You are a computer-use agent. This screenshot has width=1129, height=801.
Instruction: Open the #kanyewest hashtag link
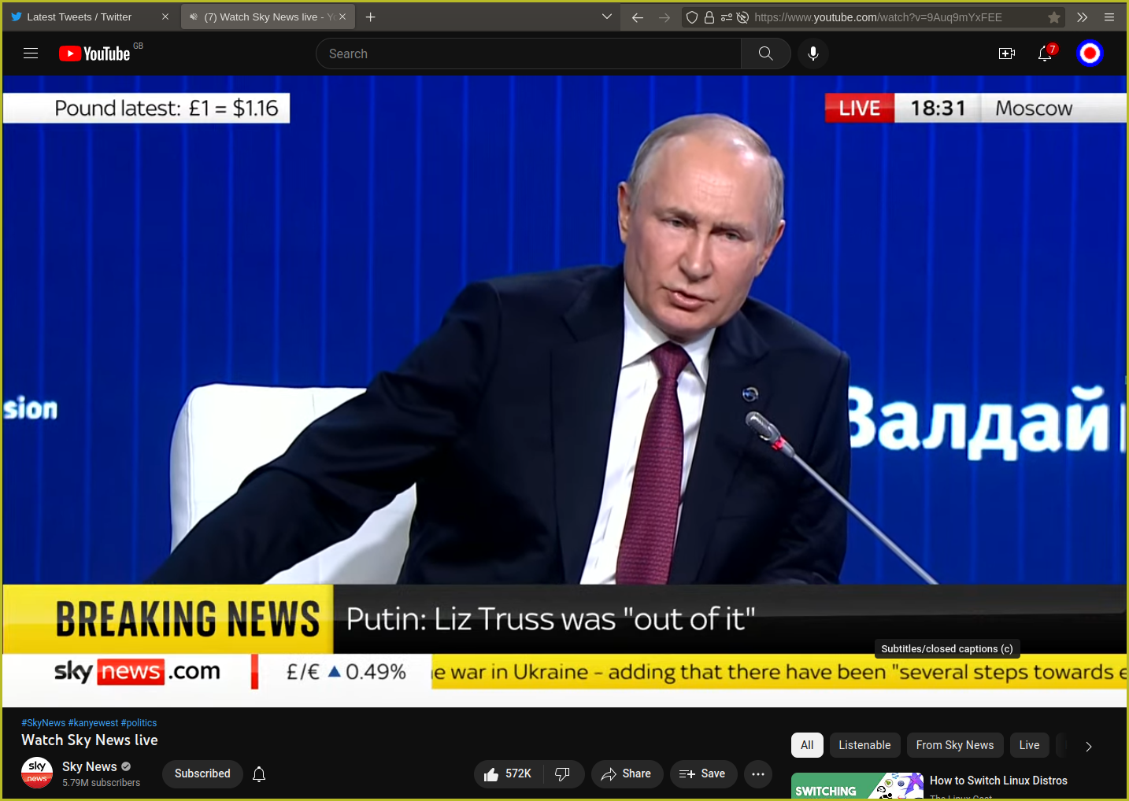click(94, 723)
